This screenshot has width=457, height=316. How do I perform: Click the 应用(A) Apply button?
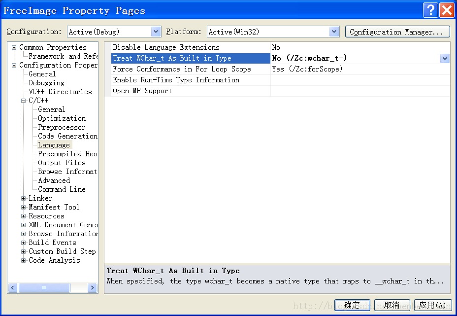coord(433,305)
